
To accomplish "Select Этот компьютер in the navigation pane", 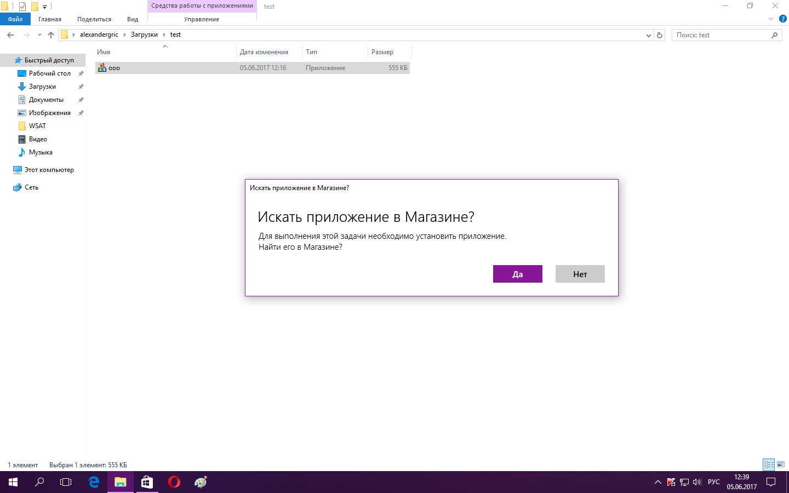I will 49,170.
